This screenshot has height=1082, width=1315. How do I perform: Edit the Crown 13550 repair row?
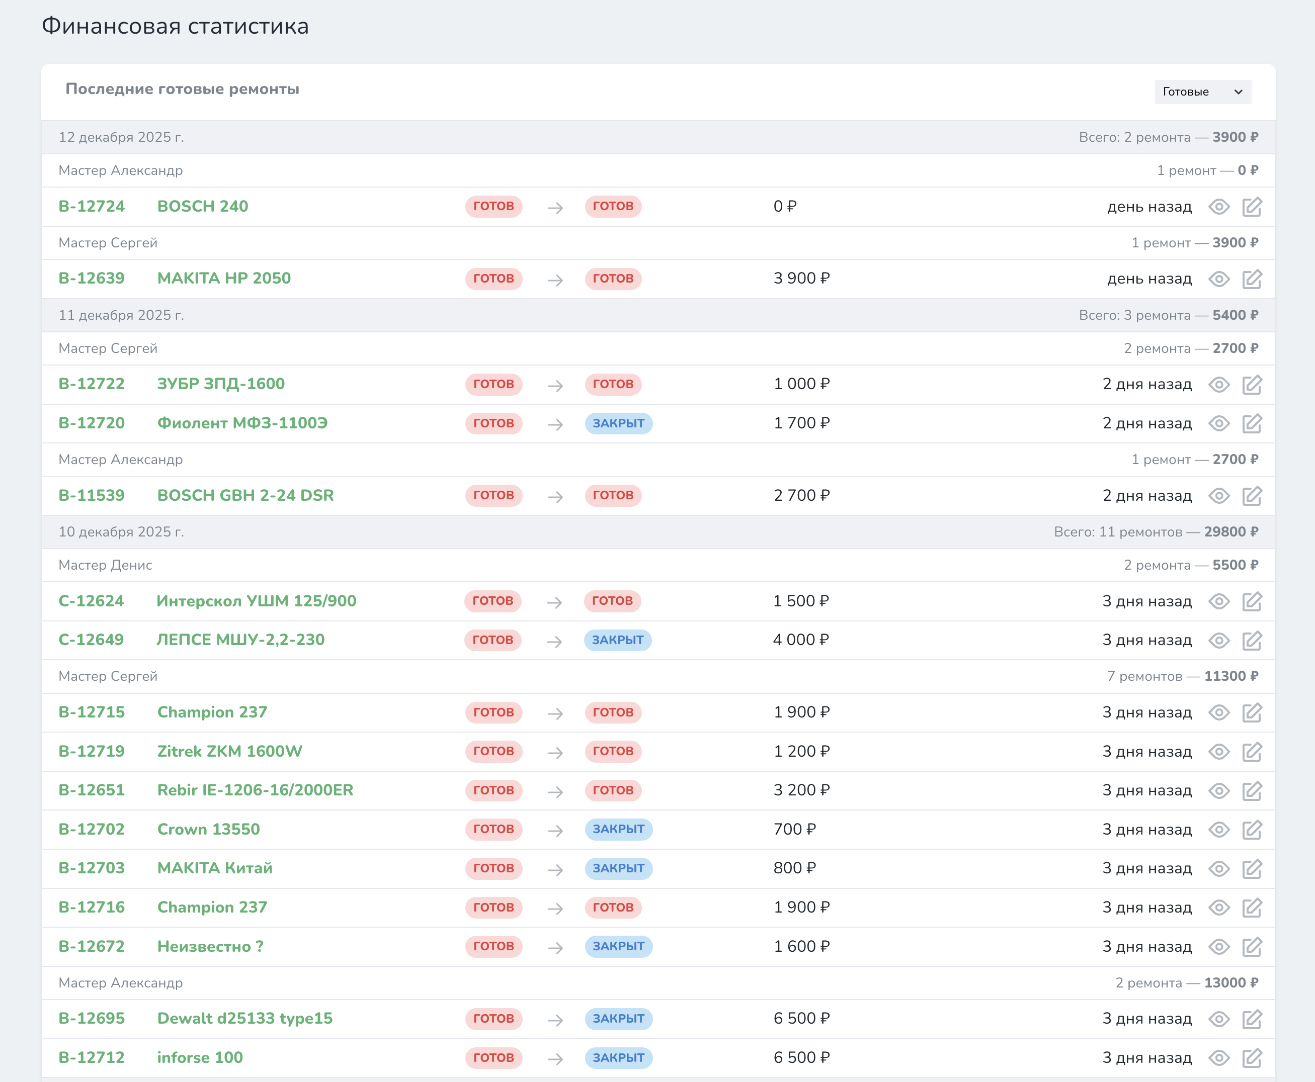click(x=1252, y=830)
